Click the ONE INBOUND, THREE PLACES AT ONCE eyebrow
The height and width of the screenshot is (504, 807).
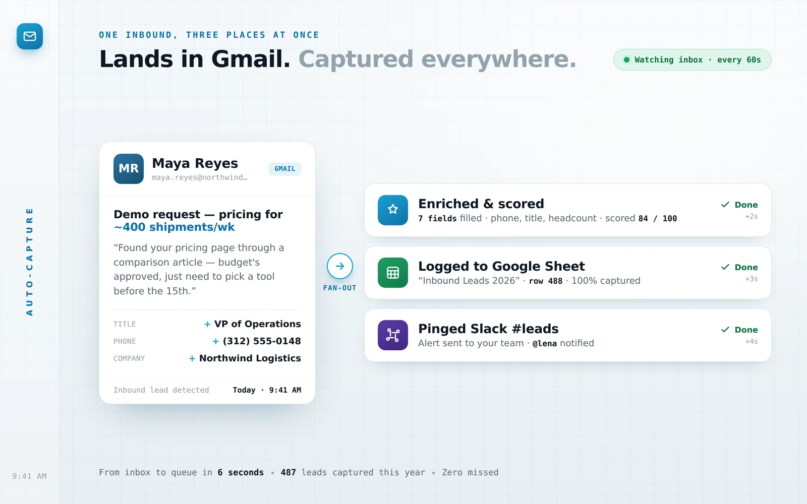tap(209, 35)
